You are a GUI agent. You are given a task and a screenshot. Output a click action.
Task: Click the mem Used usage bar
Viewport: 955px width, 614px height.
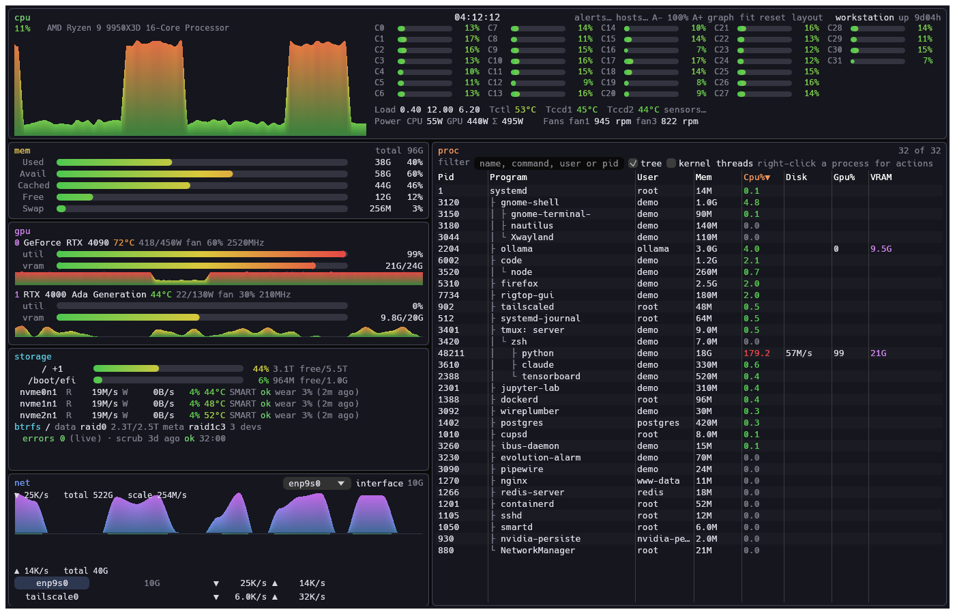point(202,162)
